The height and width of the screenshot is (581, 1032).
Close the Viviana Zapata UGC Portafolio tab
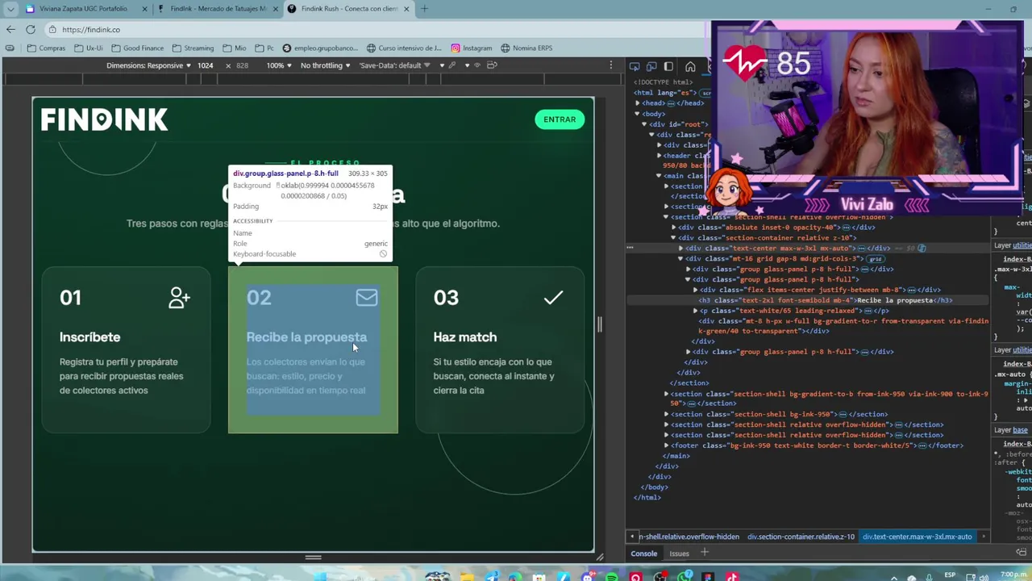(x=145, y=9)
